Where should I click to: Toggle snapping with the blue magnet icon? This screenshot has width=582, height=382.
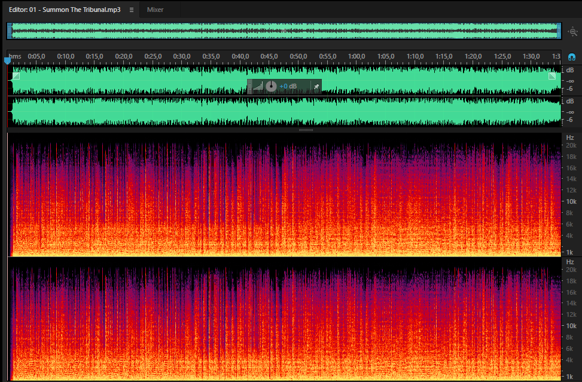[x=572, y=57]
